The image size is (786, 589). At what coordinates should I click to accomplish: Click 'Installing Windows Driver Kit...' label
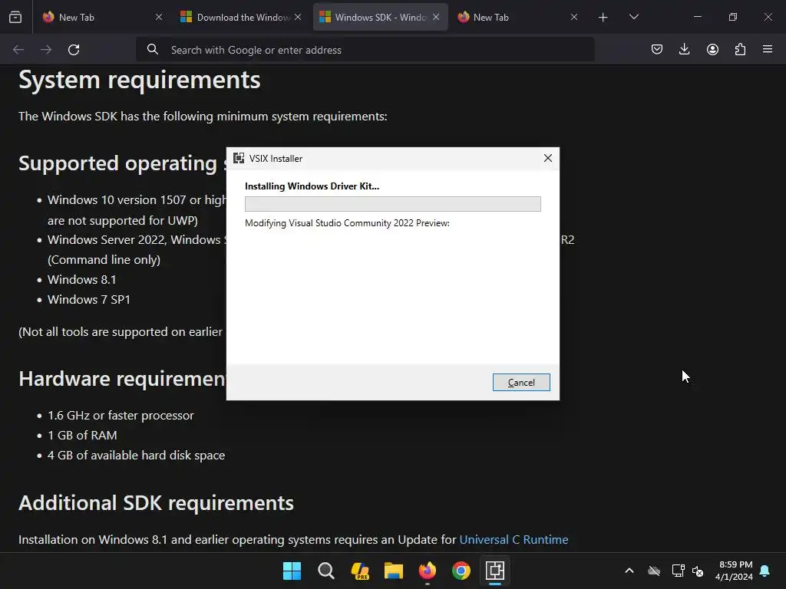click(x=312, y=186)
